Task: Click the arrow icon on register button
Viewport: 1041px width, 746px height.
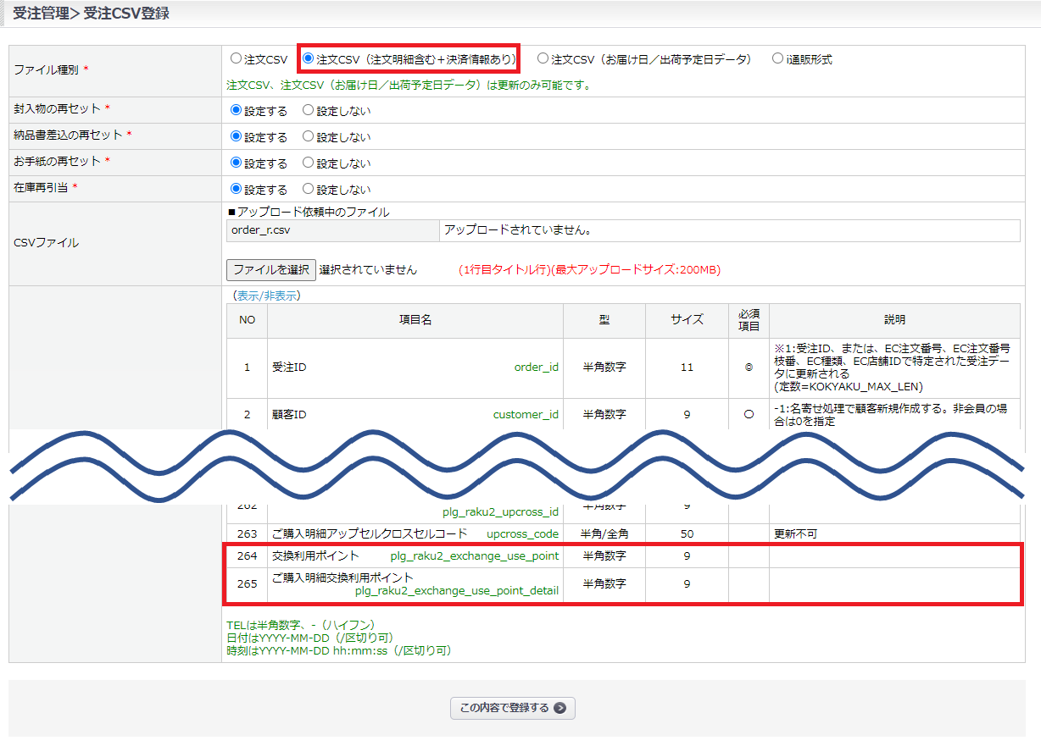Action: [x=559, y=709]
